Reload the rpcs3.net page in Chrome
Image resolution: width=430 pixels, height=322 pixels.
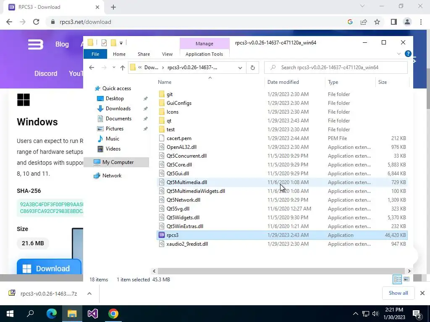coord(36,22)
